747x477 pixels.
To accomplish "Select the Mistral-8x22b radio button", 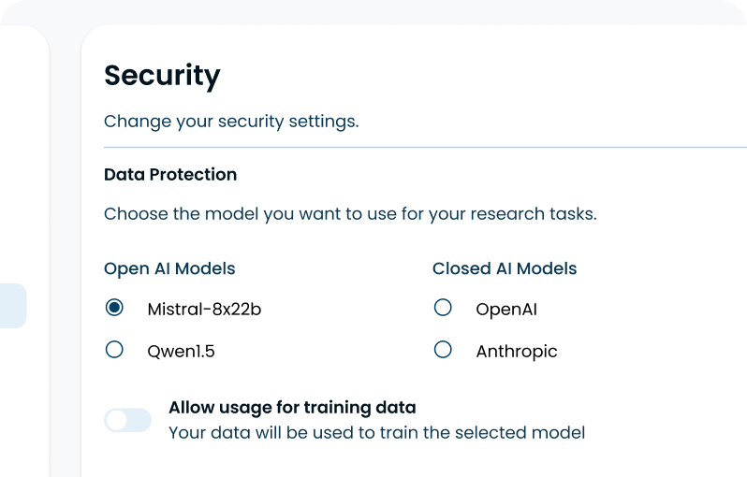I will (114, 308).
